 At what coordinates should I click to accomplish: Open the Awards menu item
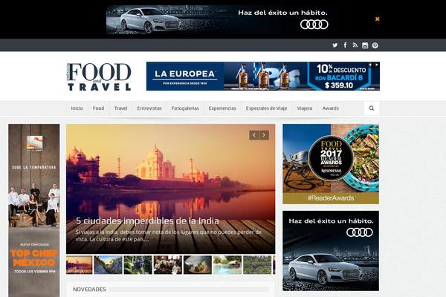(331, 108)
